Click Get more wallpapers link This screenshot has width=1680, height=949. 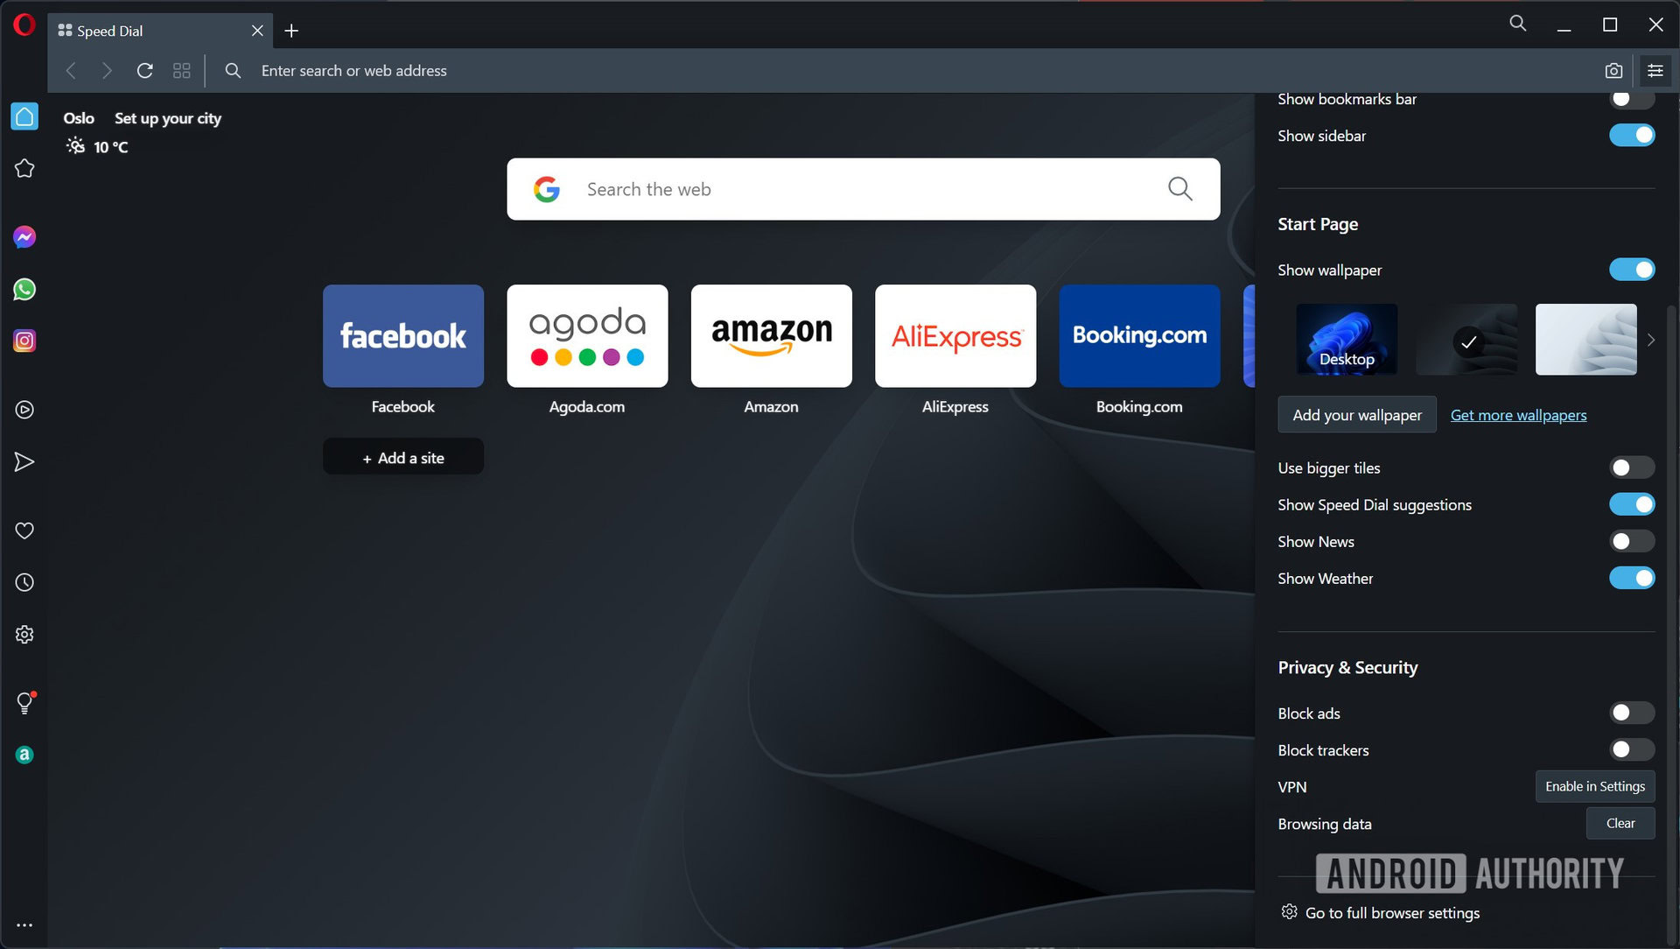point(1518,414)
